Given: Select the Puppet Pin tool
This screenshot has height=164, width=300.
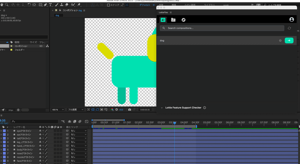Looking at the screenshot, I should [79, 4].
